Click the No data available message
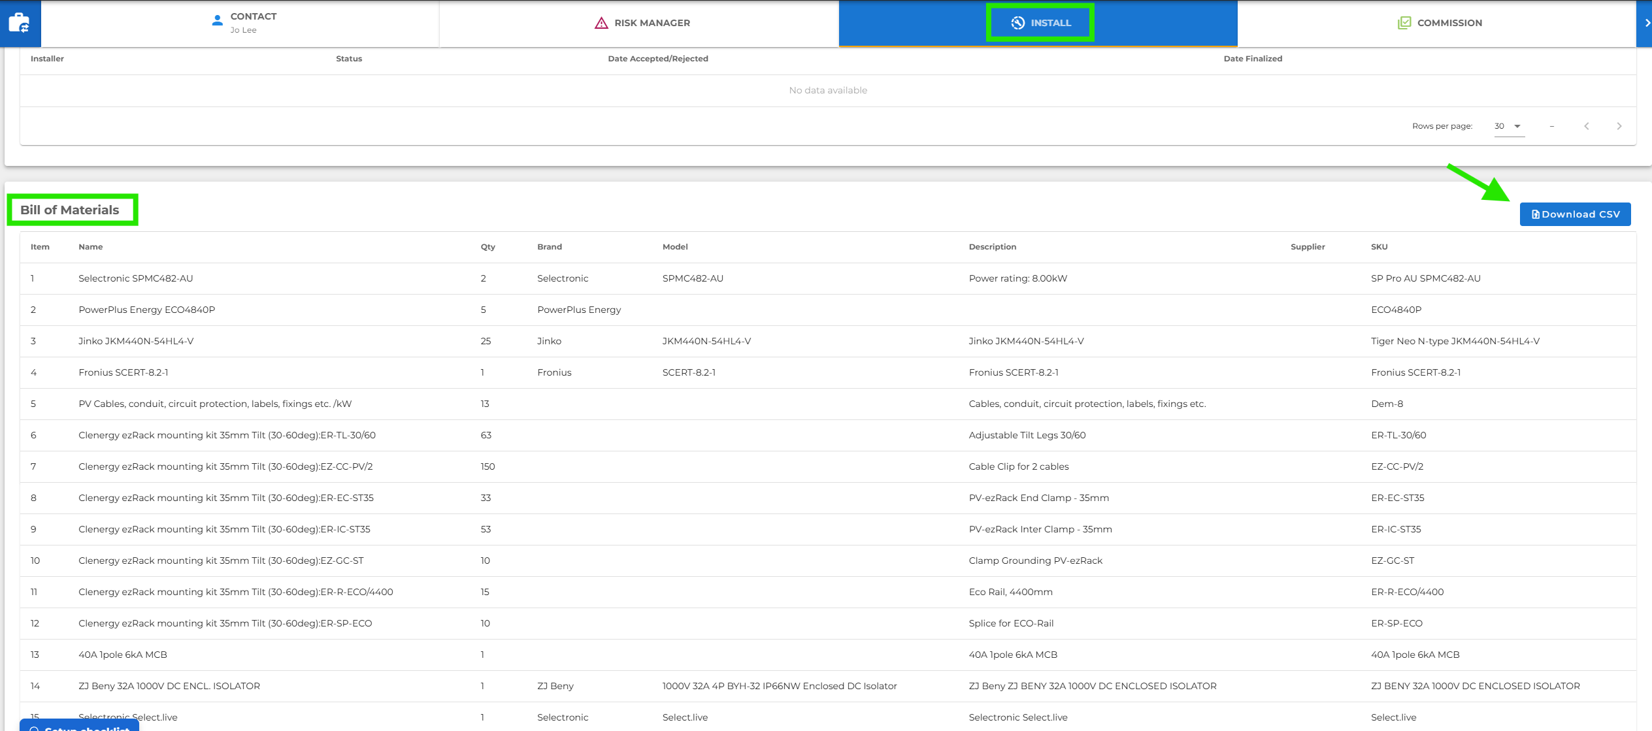This screenshot has height=731, width=1652. pos(828,90)
